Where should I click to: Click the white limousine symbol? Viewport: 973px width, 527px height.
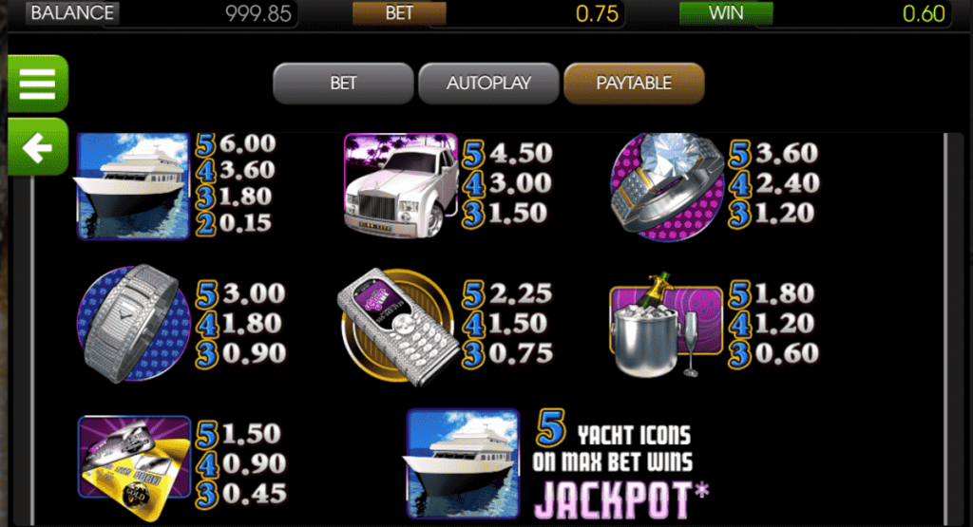click(x=401, y=185)
